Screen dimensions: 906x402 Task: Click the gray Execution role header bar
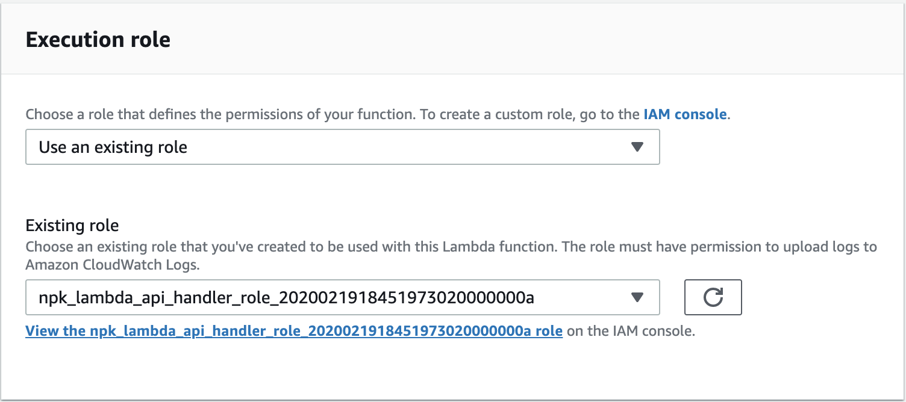pyautogui.click(x=453, y=39)
